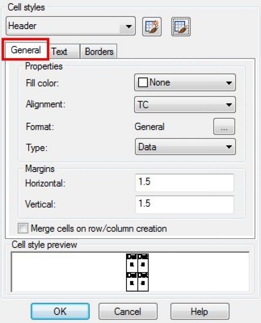Open the Format ellipsis button
Screen dimensions: 261x323
click(x=224, y=126)
